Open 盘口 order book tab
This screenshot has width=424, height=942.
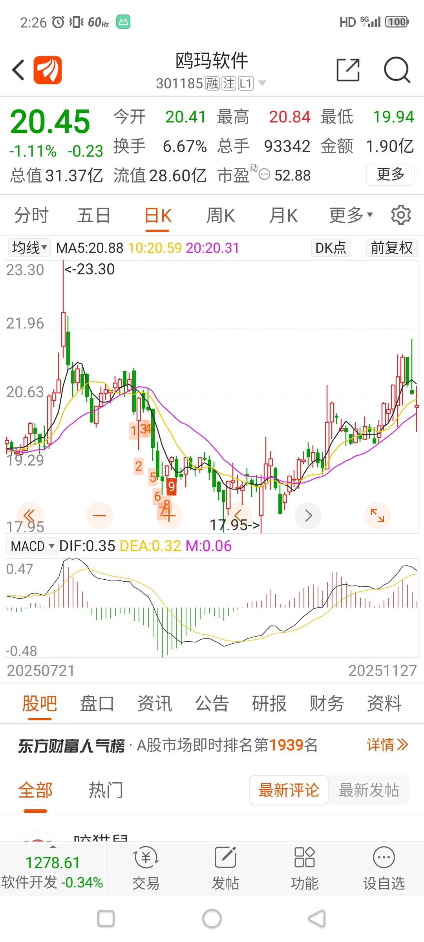(x=97, y=703)
